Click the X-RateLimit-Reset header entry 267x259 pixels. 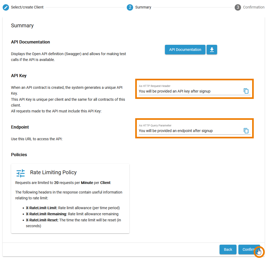[x=42, y=220]
